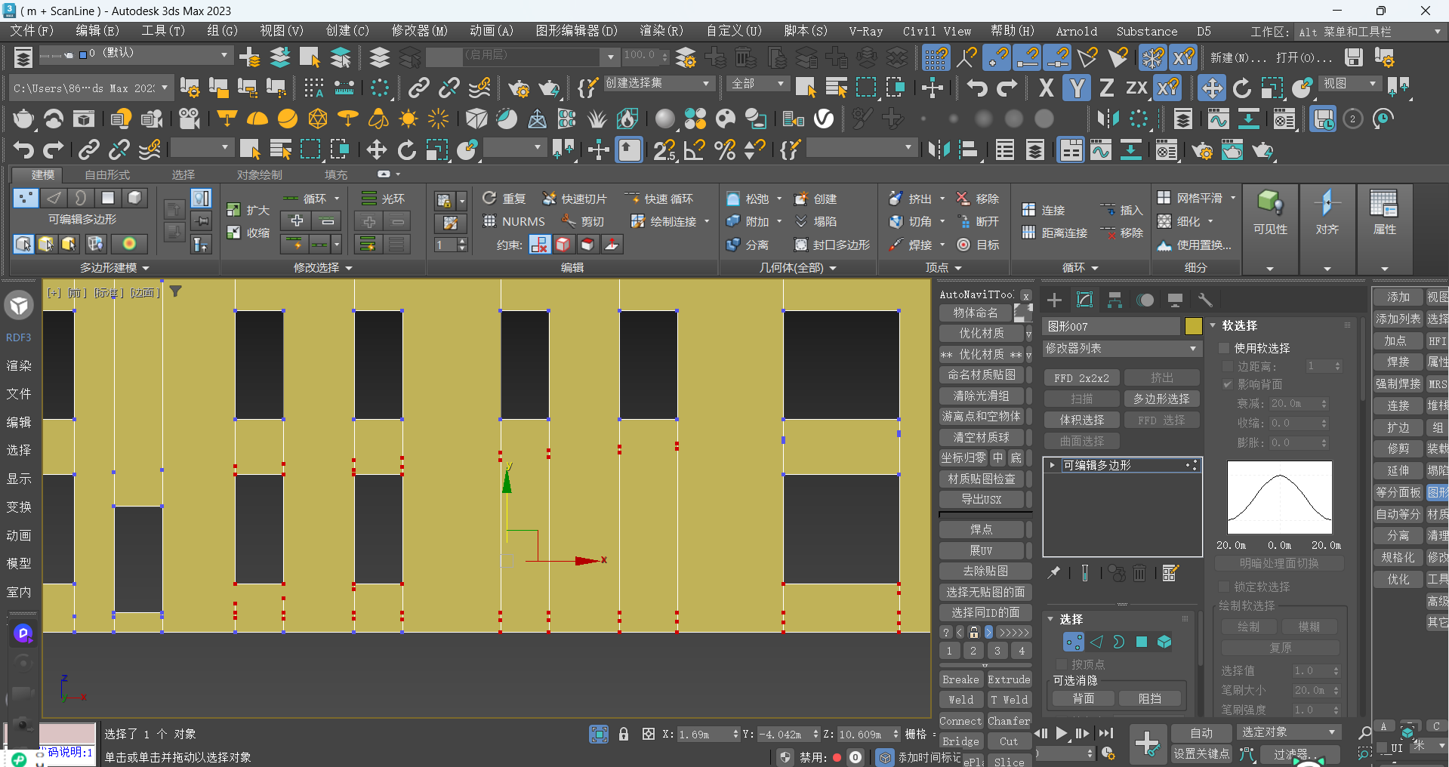Open the 渲染(R) menu
Viewport: 1449px width, 767px height.
point(661,31)
